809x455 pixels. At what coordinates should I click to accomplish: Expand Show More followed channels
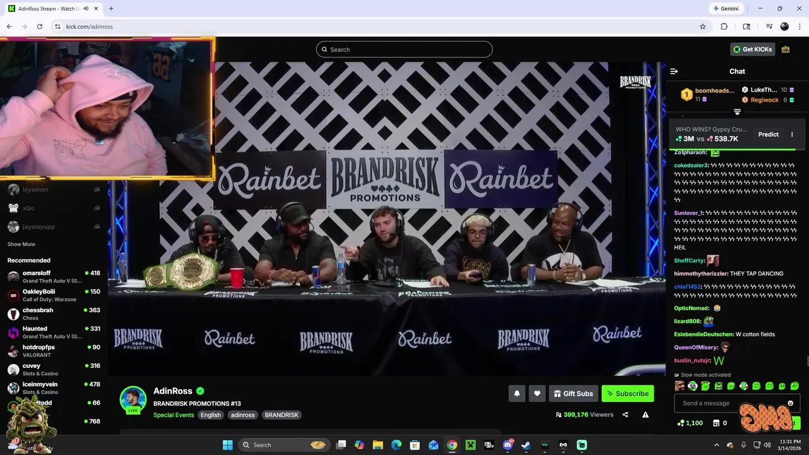pyautogui.click(x=21, y=245)
